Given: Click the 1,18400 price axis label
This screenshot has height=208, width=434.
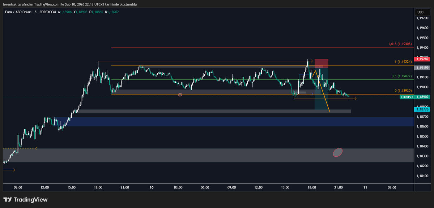Looking at the screenshot, I should click(x=422, y=146).
